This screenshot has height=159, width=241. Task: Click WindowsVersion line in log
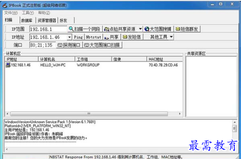(x=50, y=122)
